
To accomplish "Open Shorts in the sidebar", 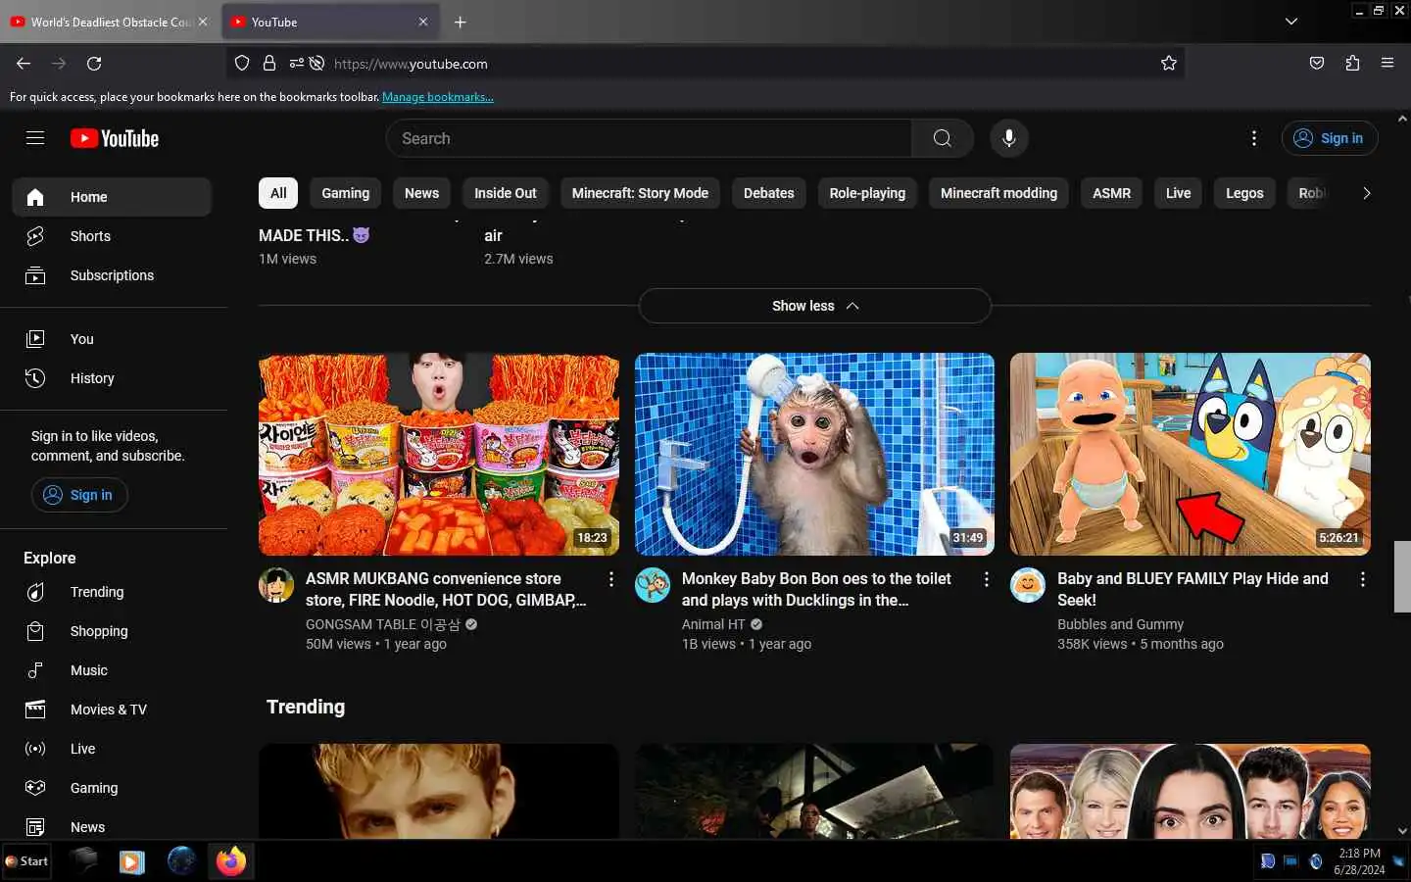I will coord(112,236).
